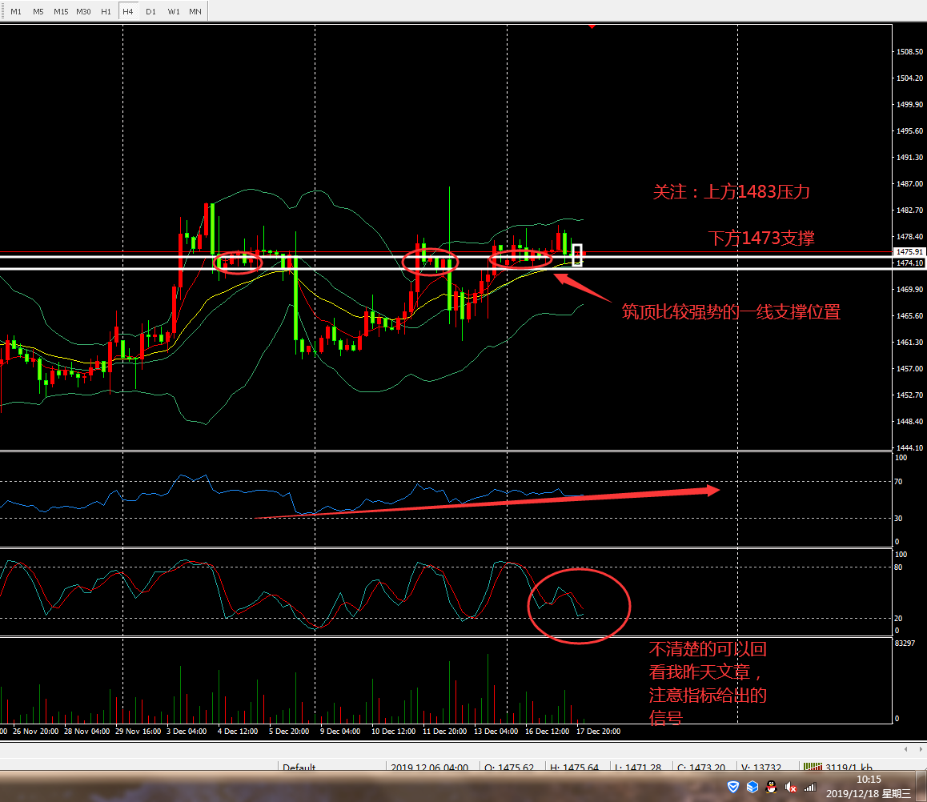Click the 11 Dec 20:00 time axis label
Viewport: 927px width, 802px height.
(x=444, y=731)
